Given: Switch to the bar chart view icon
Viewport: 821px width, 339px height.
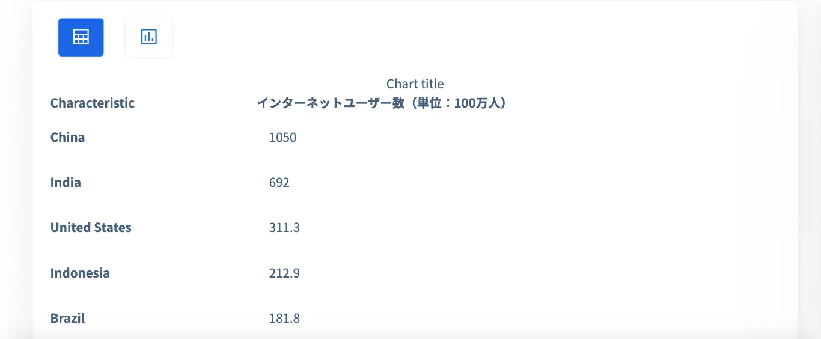Looking at the screenshot, I should [148, 37].
